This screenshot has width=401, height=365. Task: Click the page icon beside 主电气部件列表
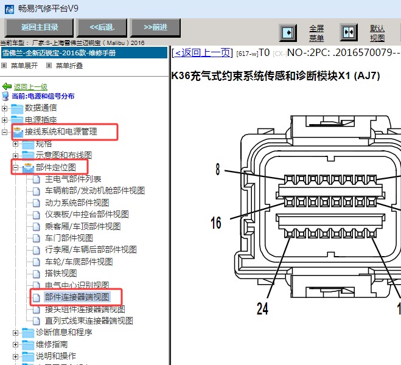pyautogui.click(x=37, y=179)
